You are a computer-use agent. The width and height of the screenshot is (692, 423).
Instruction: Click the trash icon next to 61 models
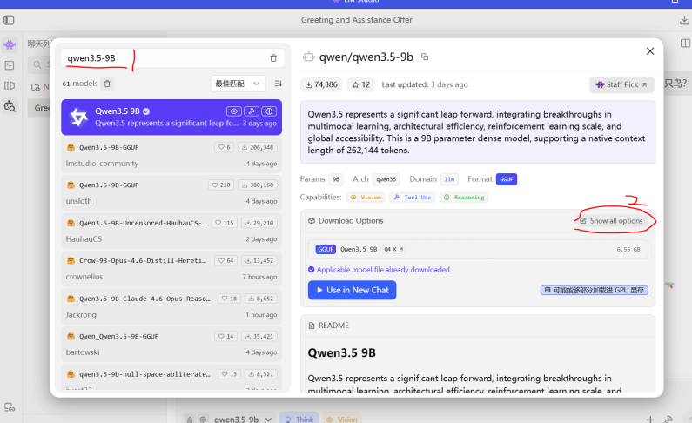(107, 84)
